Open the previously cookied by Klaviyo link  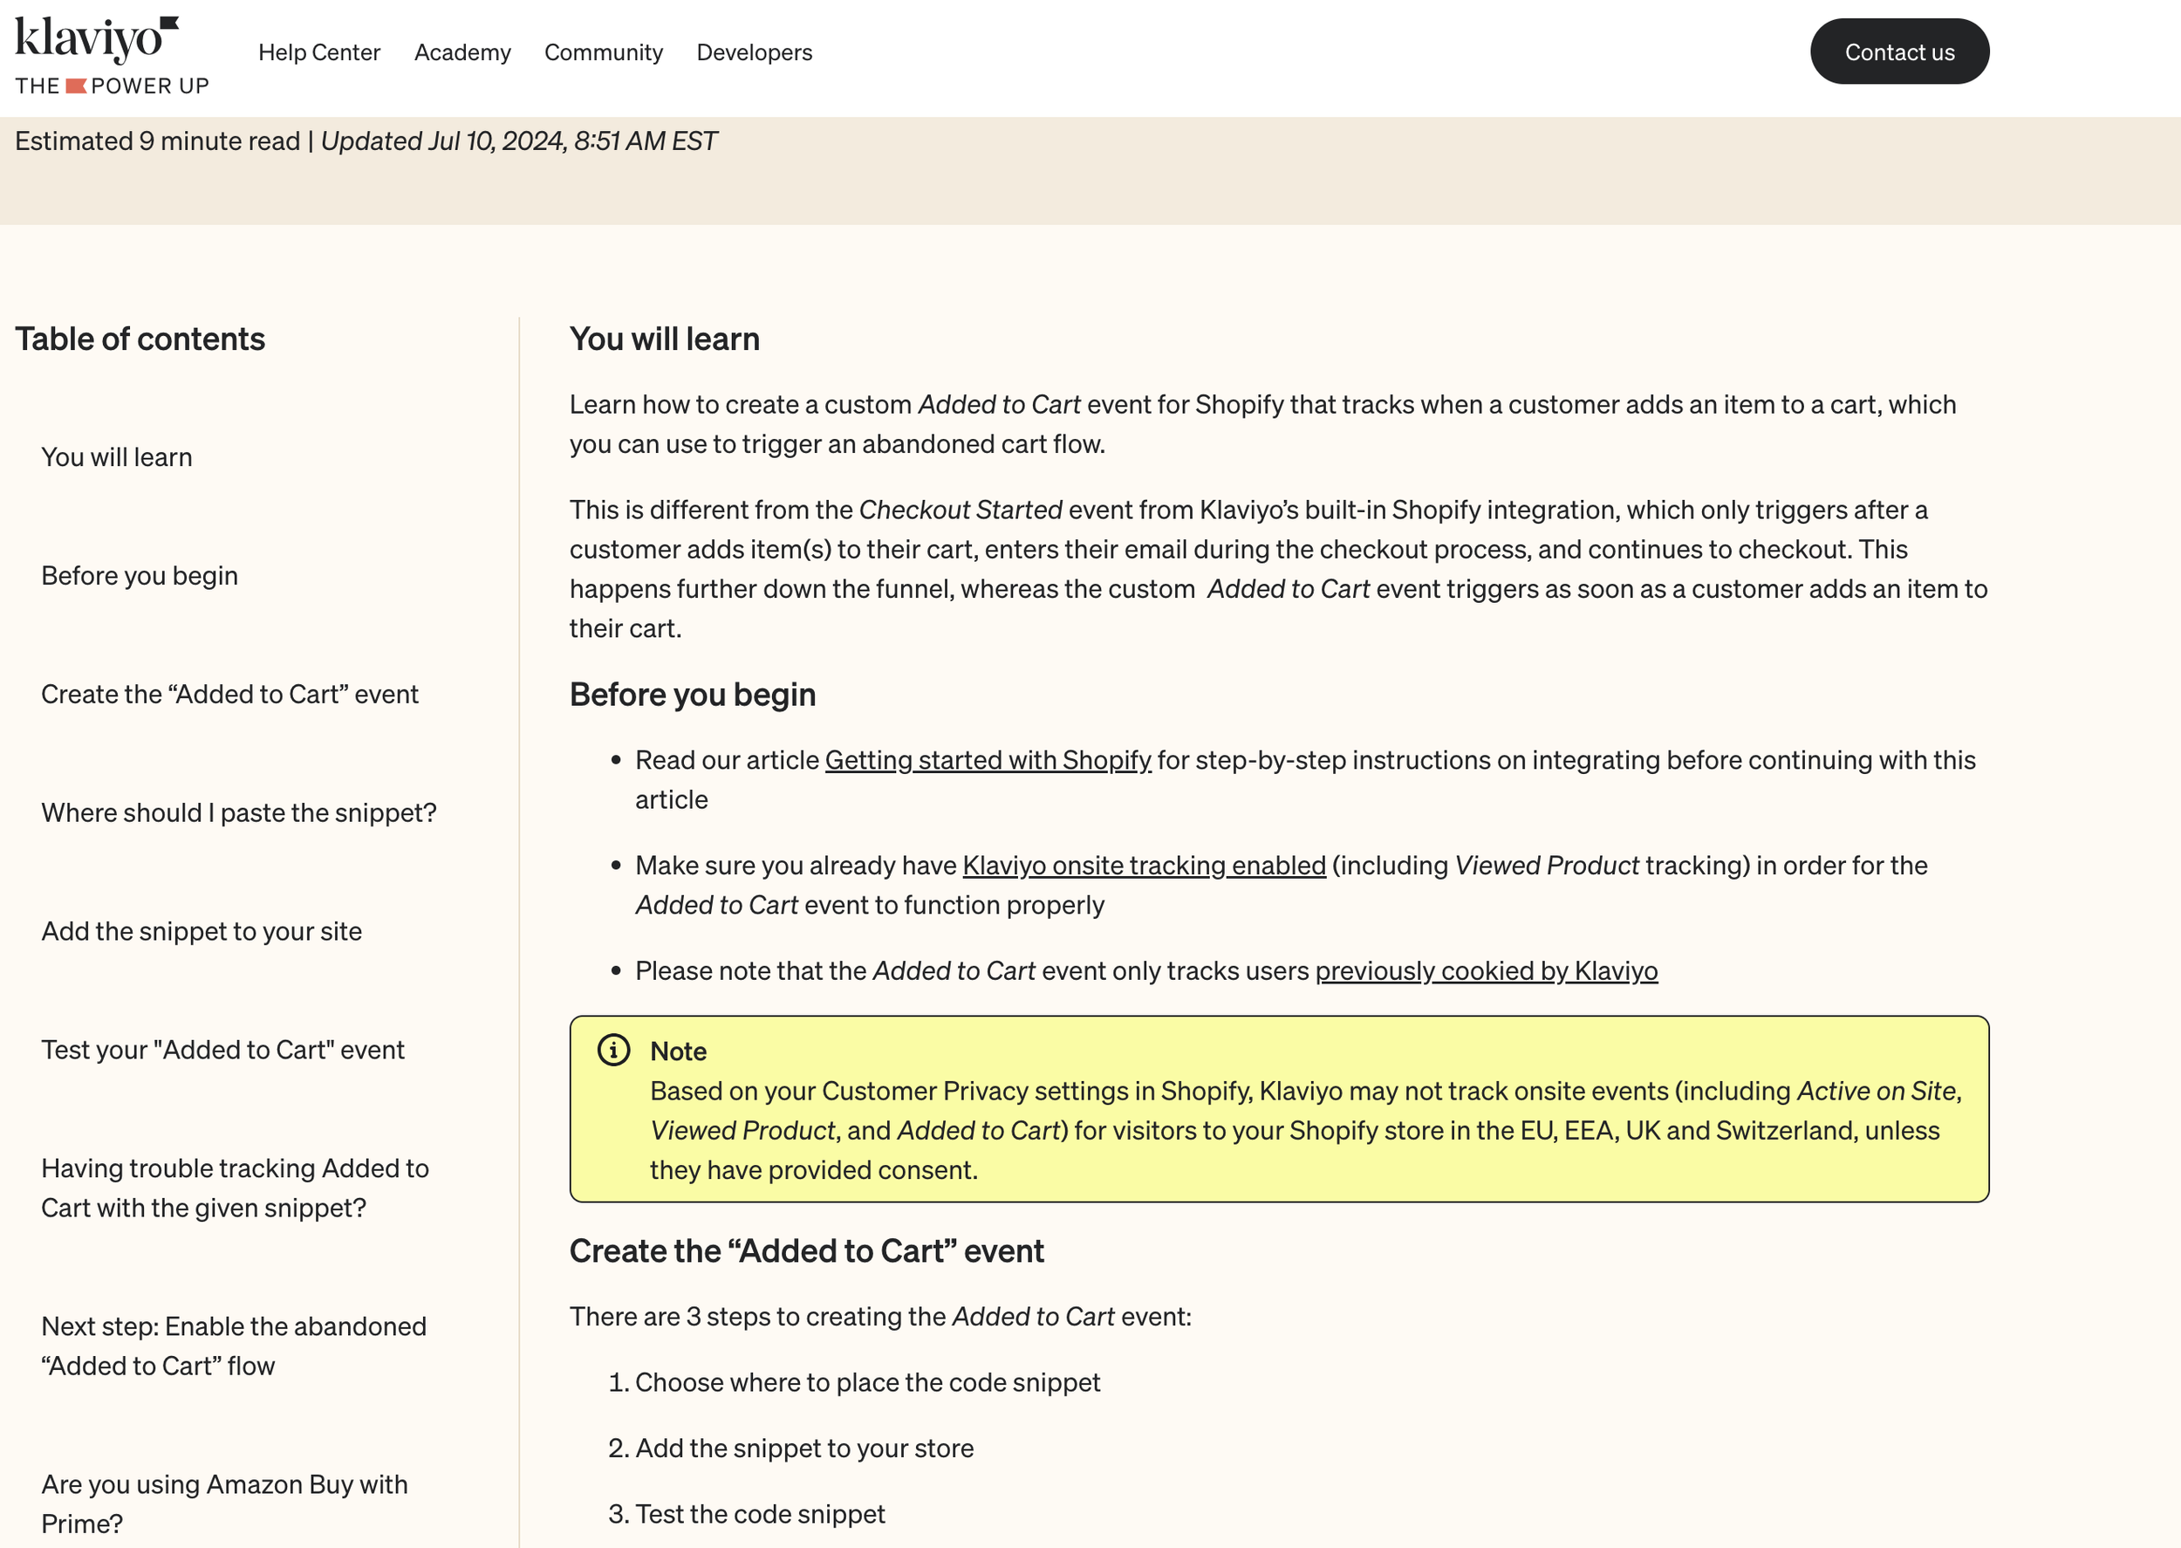point(1486,970)
